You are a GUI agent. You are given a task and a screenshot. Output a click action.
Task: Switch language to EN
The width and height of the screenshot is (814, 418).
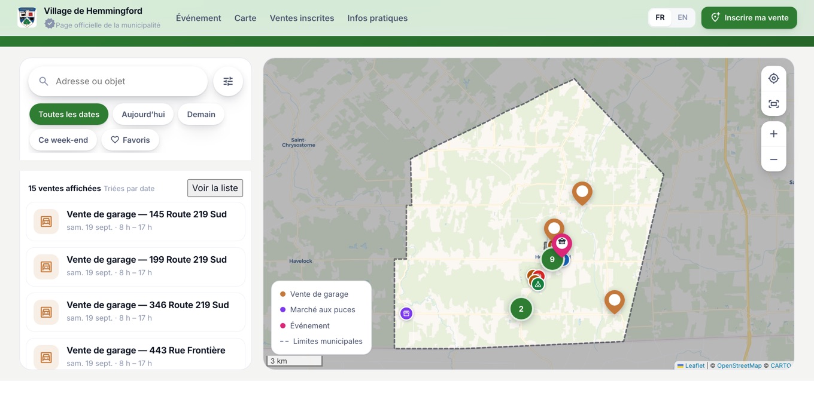[x=682, y=17]
